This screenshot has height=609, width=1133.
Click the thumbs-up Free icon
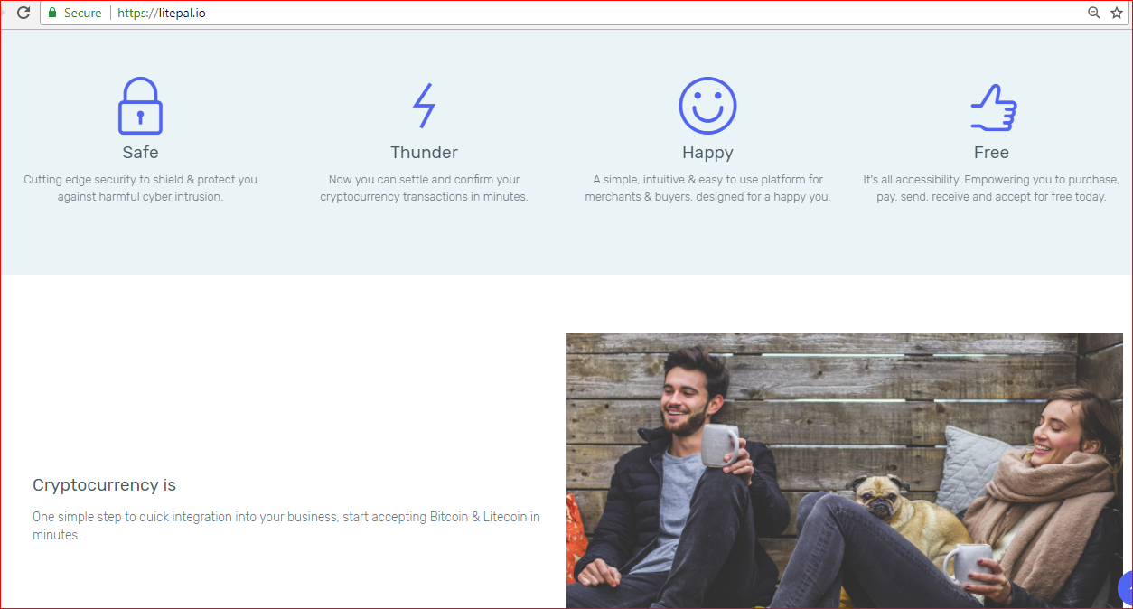tap(993, 108)
